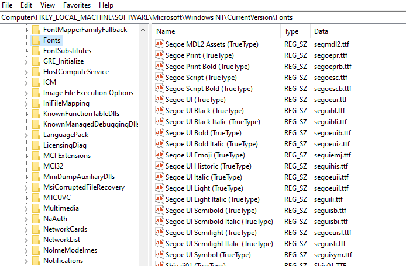Open the View menu

(47, 5)
